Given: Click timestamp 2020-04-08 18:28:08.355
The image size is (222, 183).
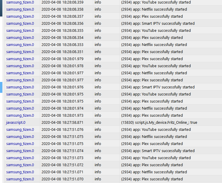Looking at the screenshot, I should (x=63, y=31).
